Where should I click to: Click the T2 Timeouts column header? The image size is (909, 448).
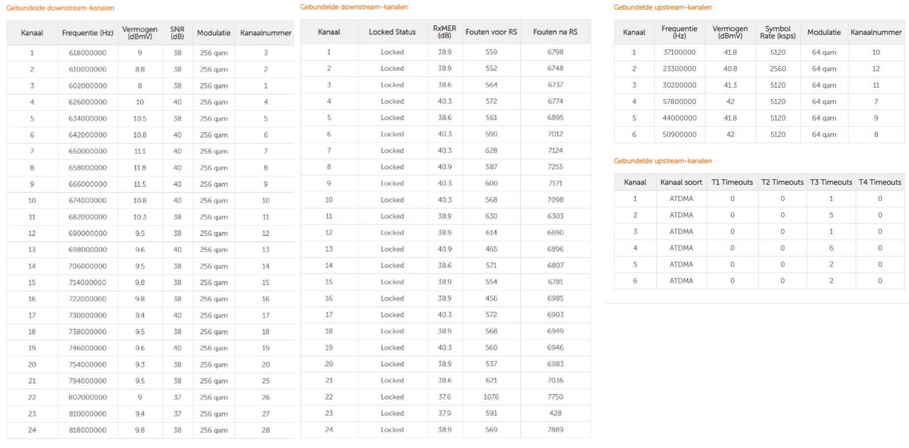coord(782,182)
